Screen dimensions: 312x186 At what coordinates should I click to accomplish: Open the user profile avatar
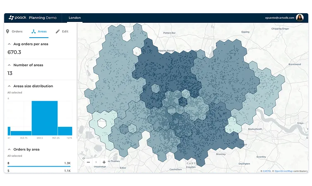[x=300, y=18]
